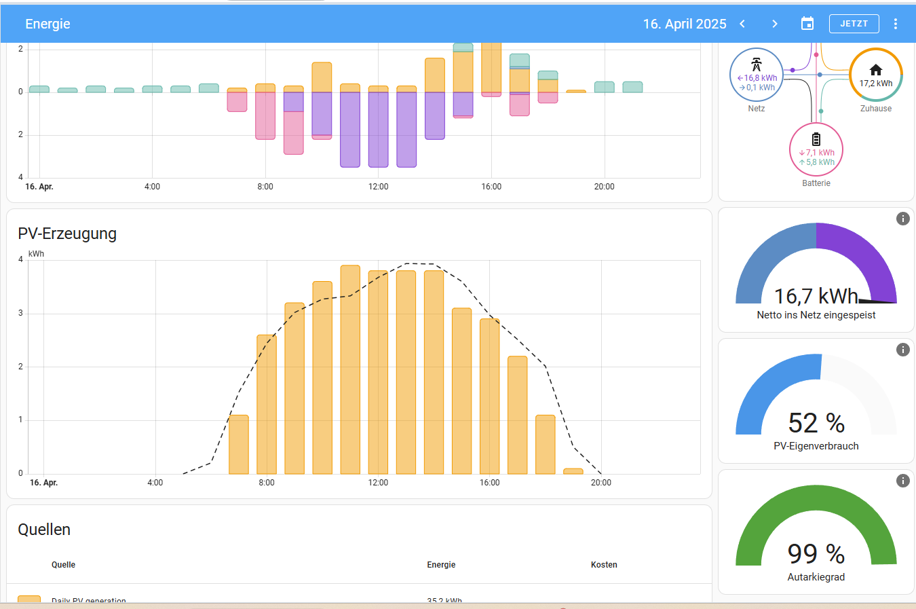Click the Netto ins Netz eingespeist label
Screen dimensions: 916x609
tap(816, 315)
